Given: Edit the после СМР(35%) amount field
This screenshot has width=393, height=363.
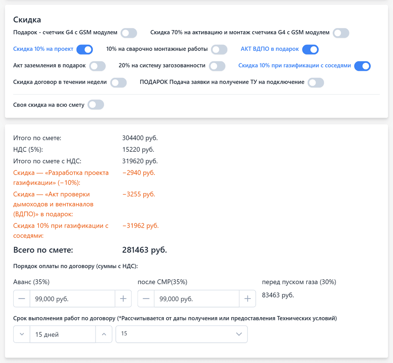Looking at the screenshot, I should (197, 299).
